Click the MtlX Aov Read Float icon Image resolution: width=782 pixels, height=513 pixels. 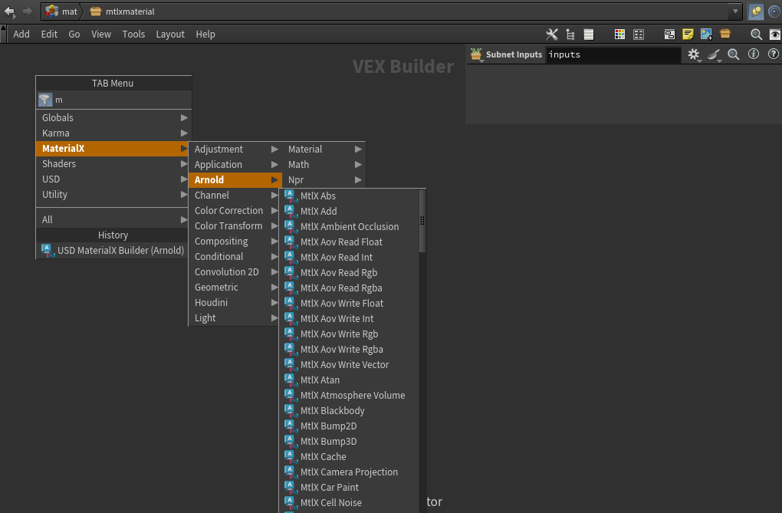pos(291,242)
